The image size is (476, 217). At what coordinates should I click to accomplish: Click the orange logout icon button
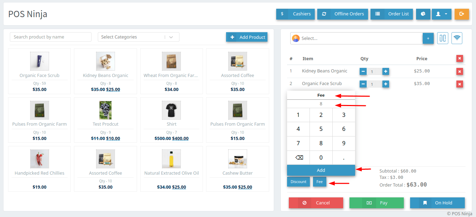[x=462, y=14]
